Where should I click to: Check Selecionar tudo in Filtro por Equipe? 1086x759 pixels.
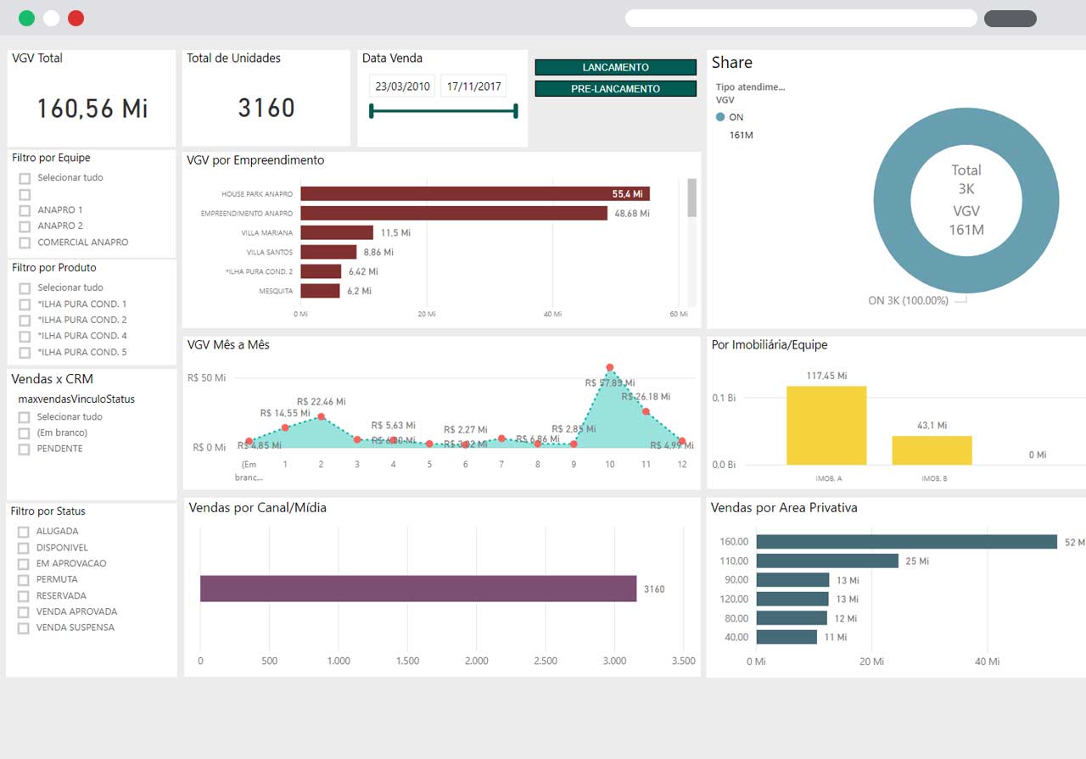25,178
